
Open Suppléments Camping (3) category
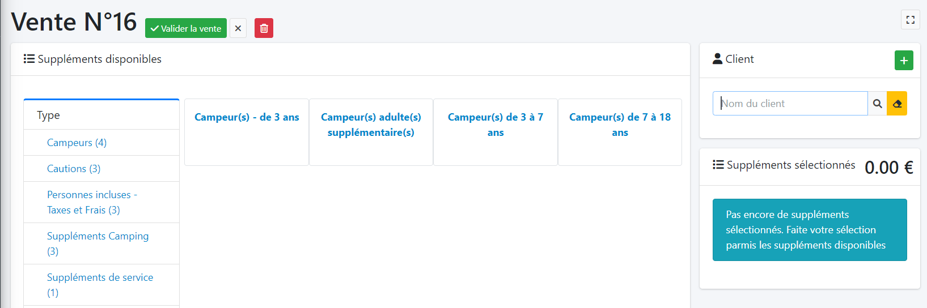pos(98,243)
